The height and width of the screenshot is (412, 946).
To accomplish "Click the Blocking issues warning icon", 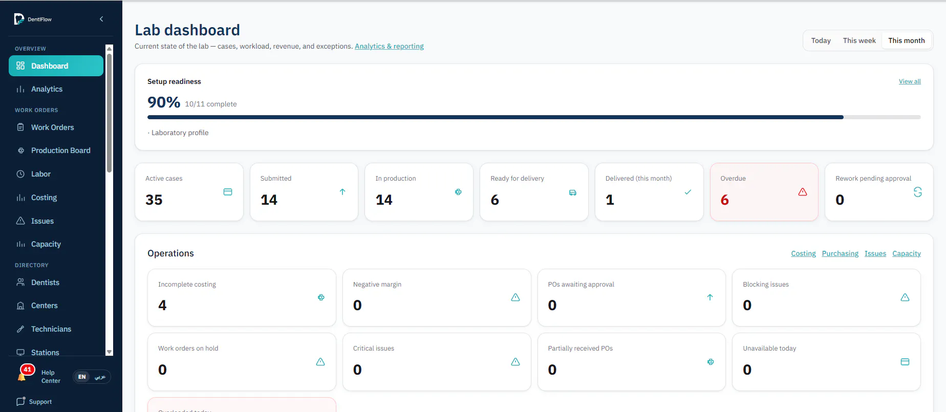I will 905,297.
